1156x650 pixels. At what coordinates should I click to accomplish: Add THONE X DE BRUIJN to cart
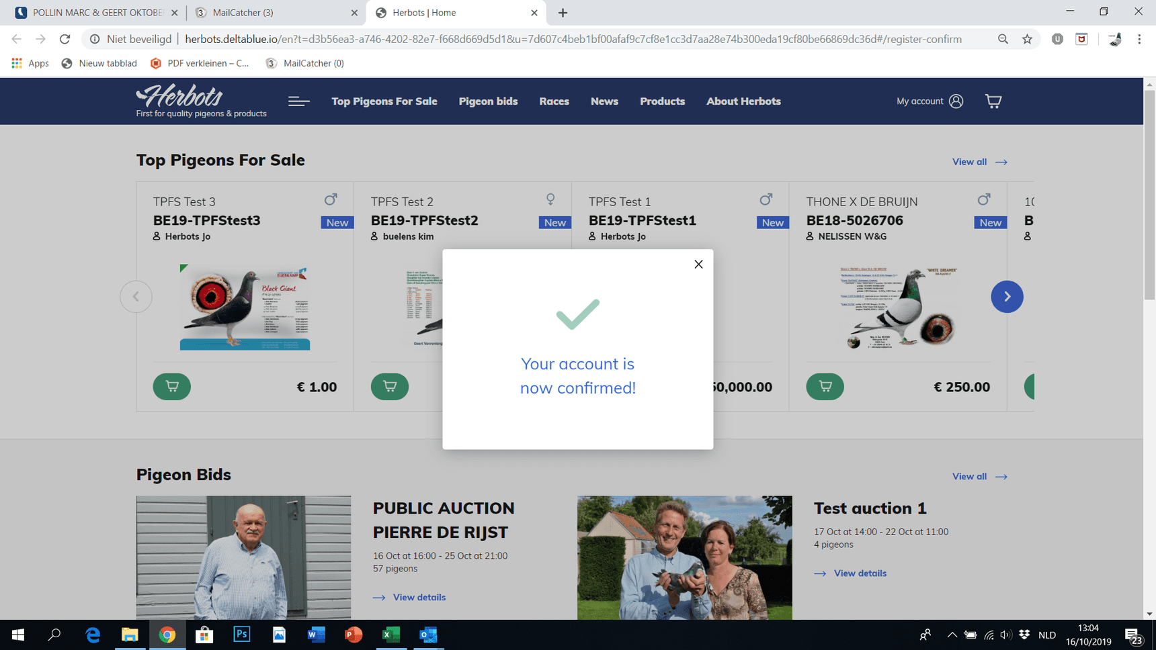(825, 387)
